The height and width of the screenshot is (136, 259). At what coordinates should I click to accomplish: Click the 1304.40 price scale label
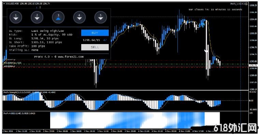pos(253,19)
